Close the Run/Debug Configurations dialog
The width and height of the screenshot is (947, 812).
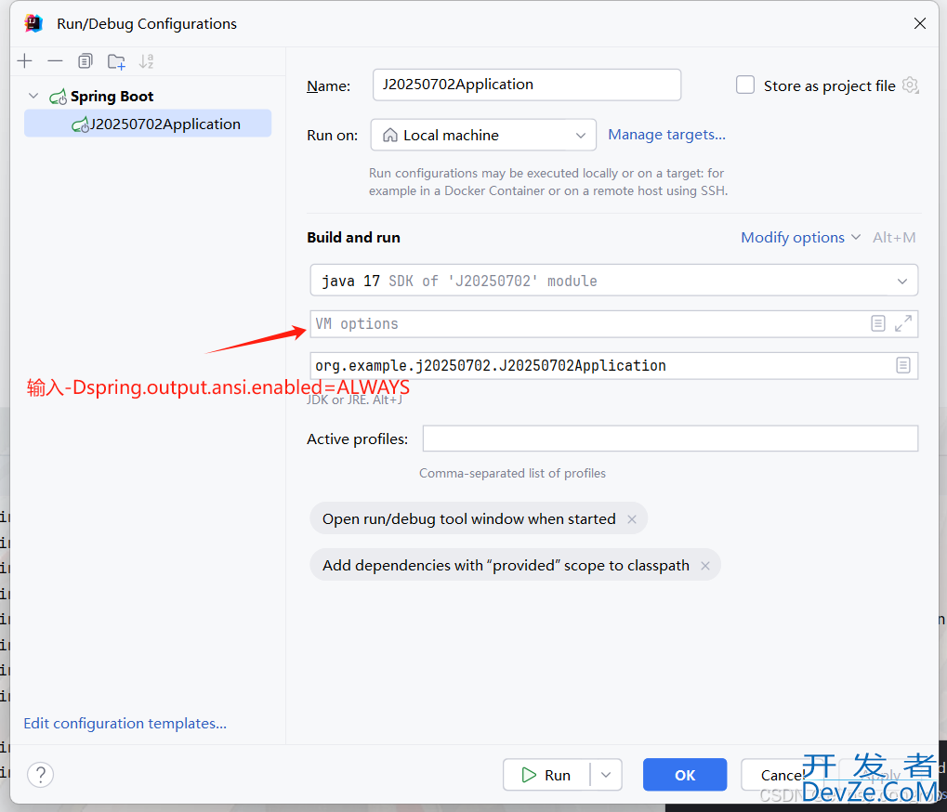pos(920,23)
